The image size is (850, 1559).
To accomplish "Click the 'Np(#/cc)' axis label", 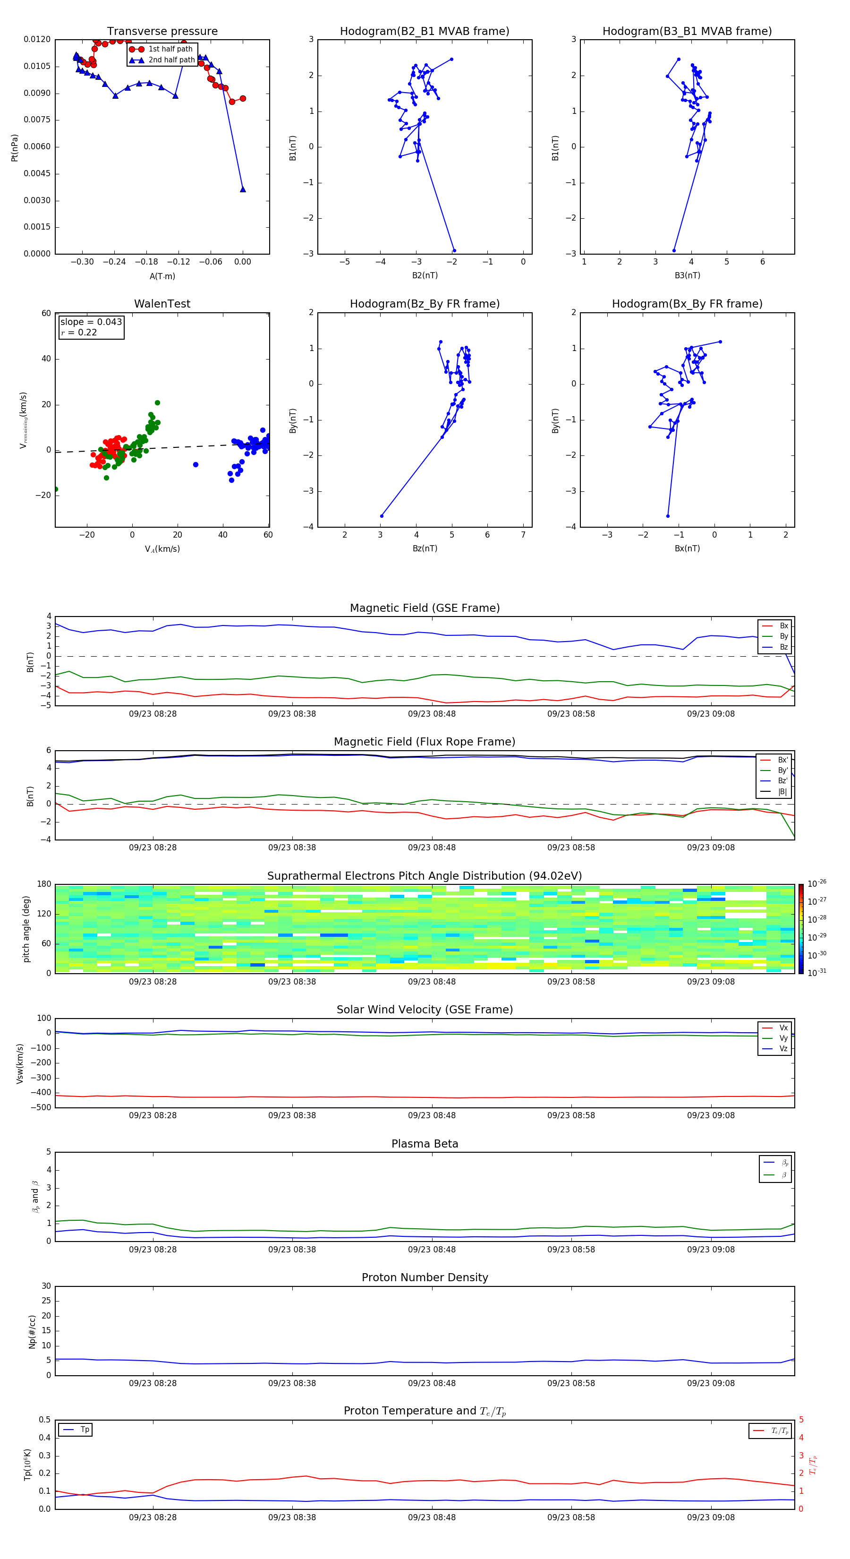I will tap(32, 1332).
